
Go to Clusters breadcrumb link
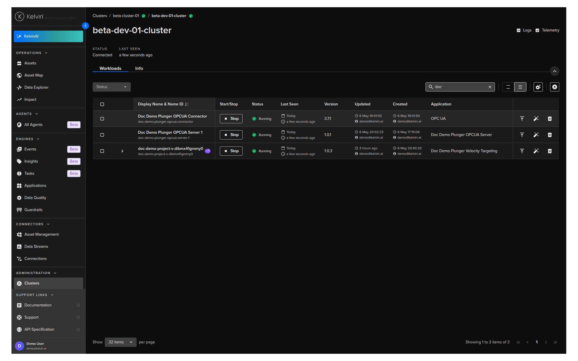pos(100,16)
